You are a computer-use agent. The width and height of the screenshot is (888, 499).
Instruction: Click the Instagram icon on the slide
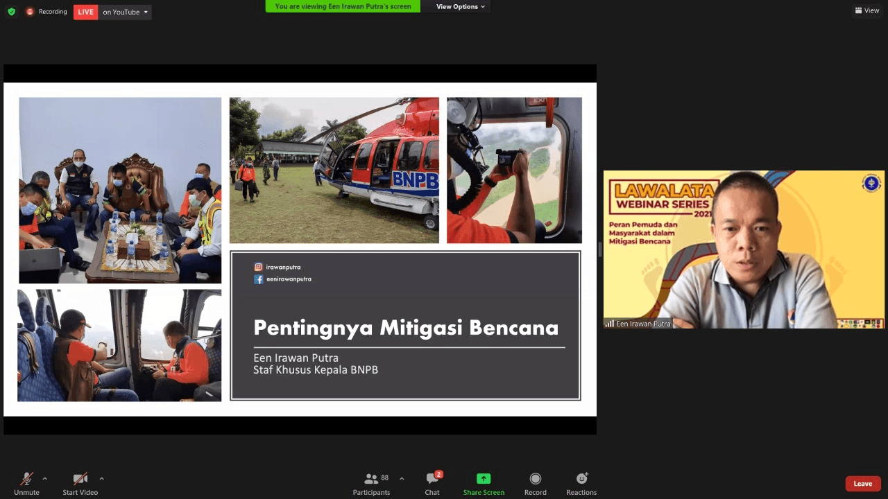(258, 267)
